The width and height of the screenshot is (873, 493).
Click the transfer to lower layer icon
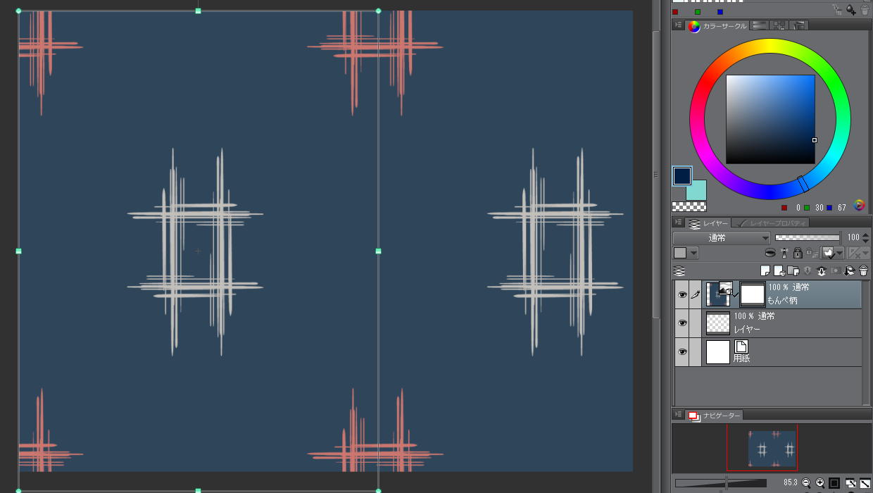click(808, 270)
